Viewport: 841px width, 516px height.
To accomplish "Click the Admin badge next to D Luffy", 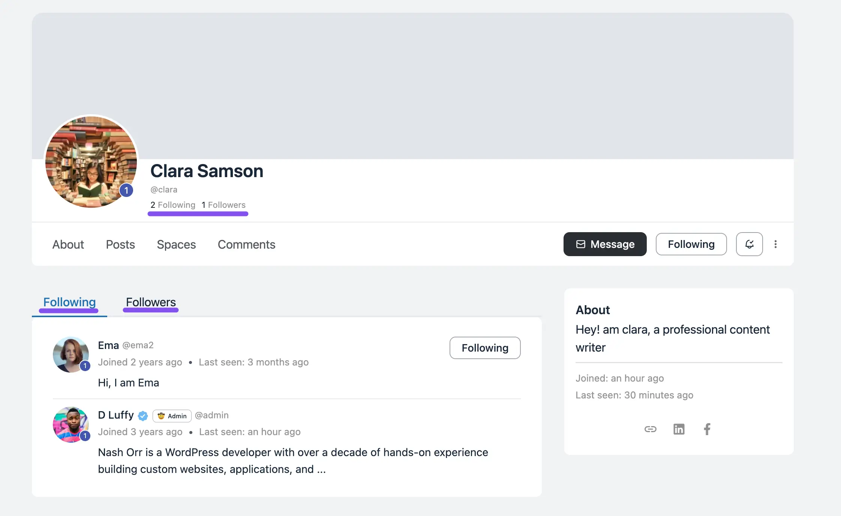I will pyautogui.click(x=172, y=416).
